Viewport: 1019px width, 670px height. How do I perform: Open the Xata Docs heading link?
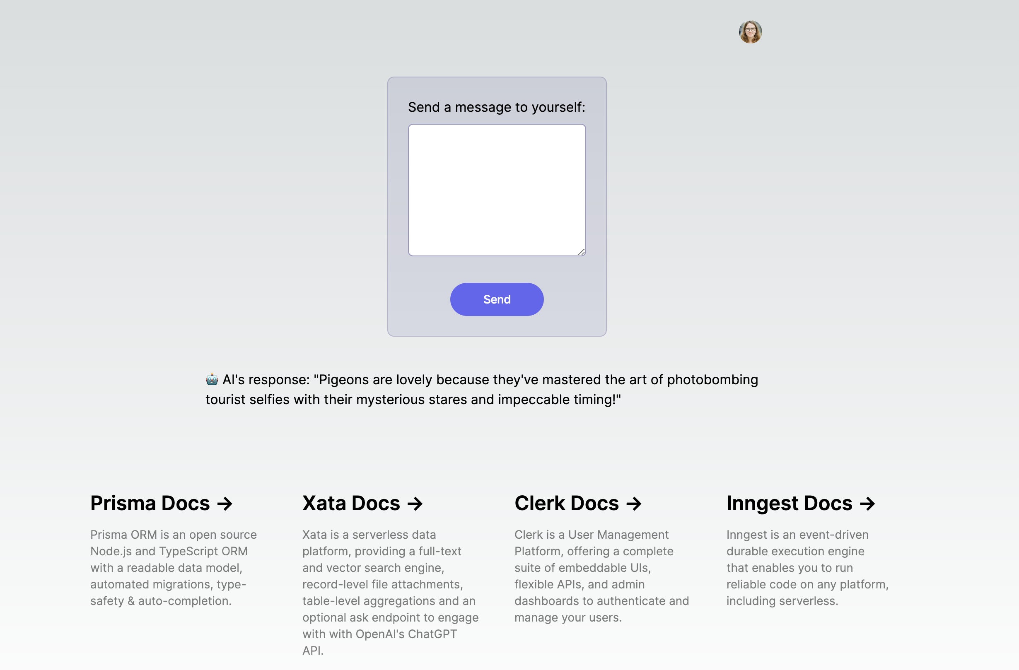coord(351,503)
